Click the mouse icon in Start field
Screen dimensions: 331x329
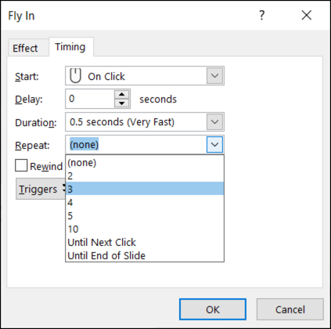[75, 76]
